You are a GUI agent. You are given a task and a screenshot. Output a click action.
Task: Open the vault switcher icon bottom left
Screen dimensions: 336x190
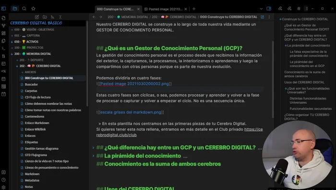(x=3, y=172)
